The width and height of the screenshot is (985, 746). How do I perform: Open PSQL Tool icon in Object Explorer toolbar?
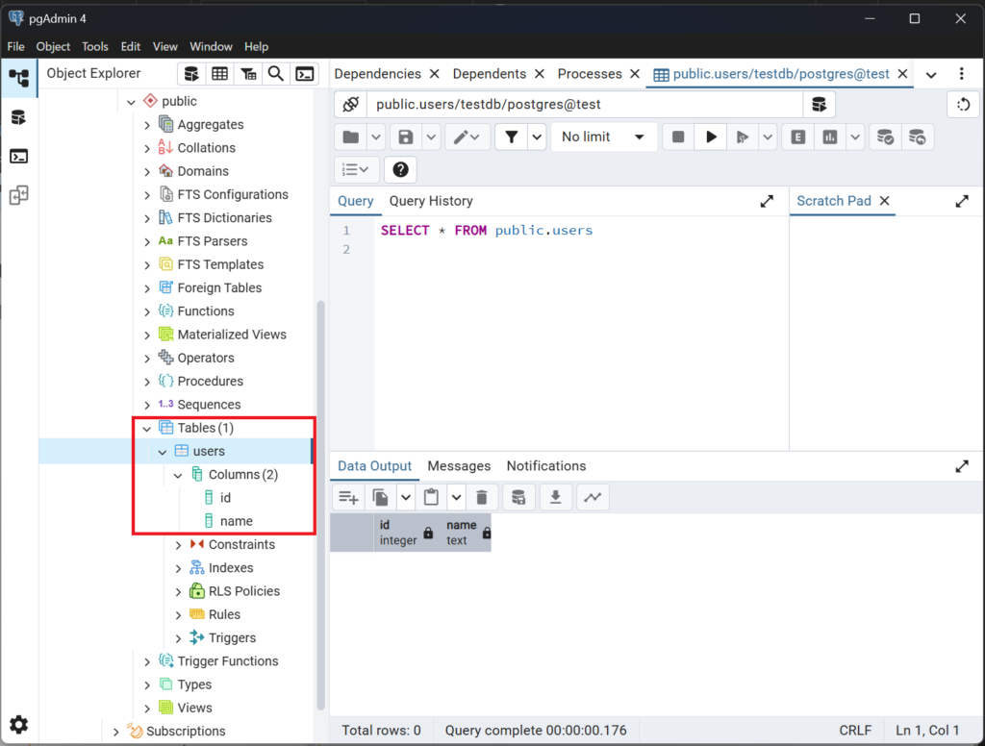click(305, 74)
